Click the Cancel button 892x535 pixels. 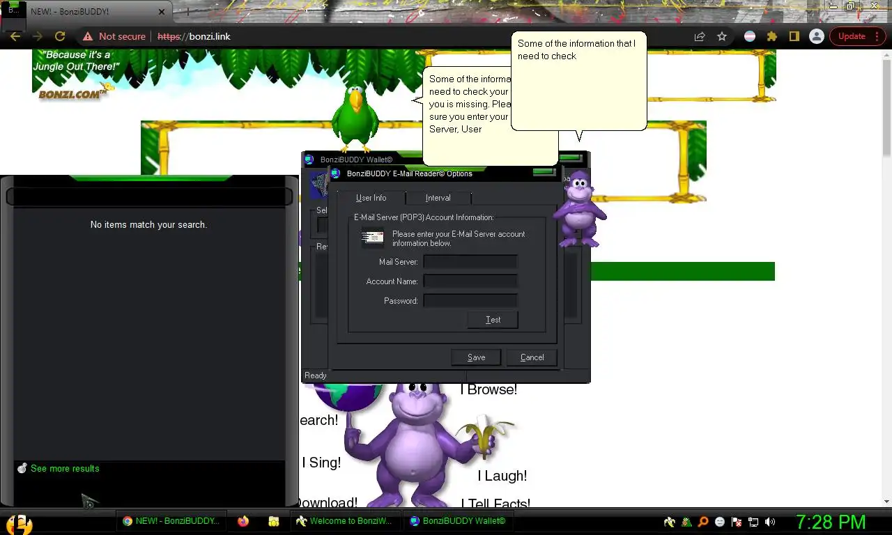click(532, 357)
